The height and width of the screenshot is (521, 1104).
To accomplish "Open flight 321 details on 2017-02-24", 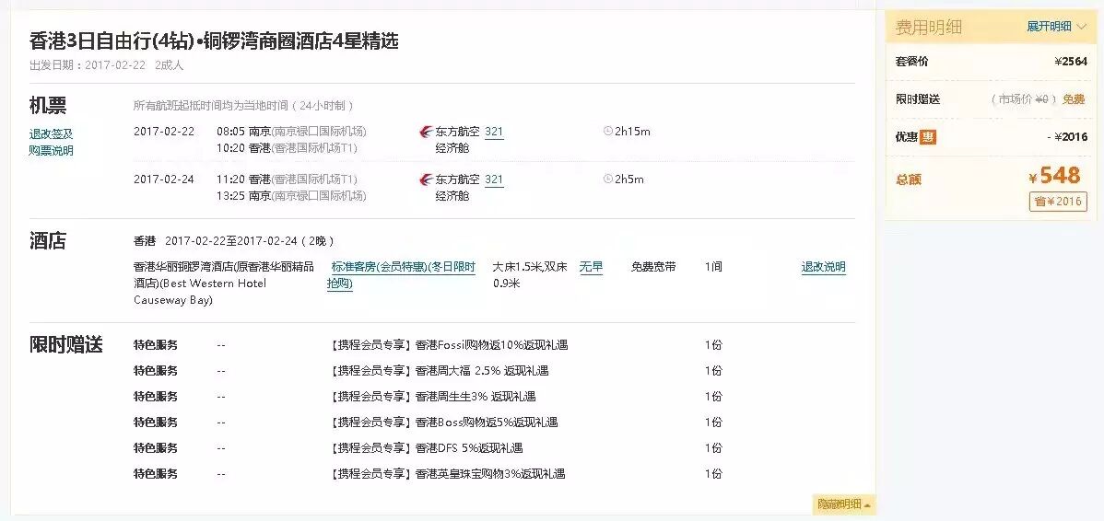I will [x=494, y=179].
